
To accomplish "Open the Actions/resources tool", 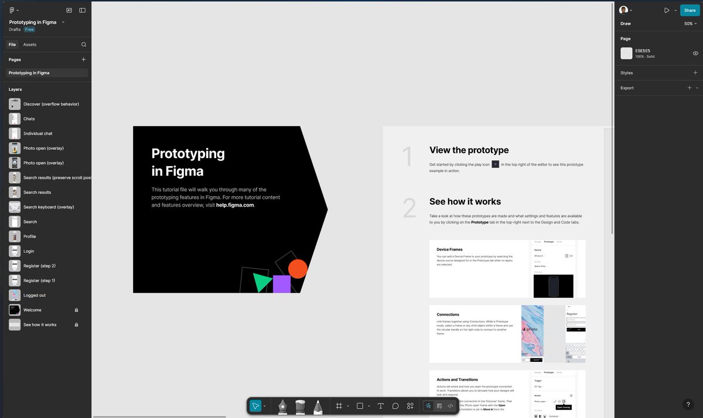I will pyautogui.click(x=411, y=406).
